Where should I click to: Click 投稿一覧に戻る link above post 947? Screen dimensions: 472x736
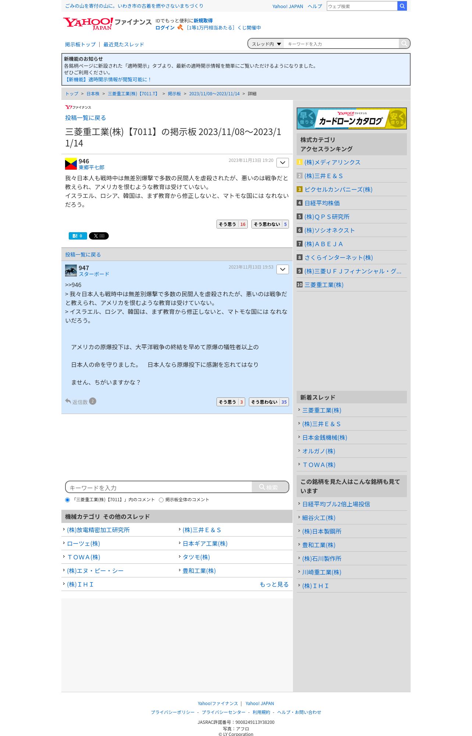(x=83, y=255)
